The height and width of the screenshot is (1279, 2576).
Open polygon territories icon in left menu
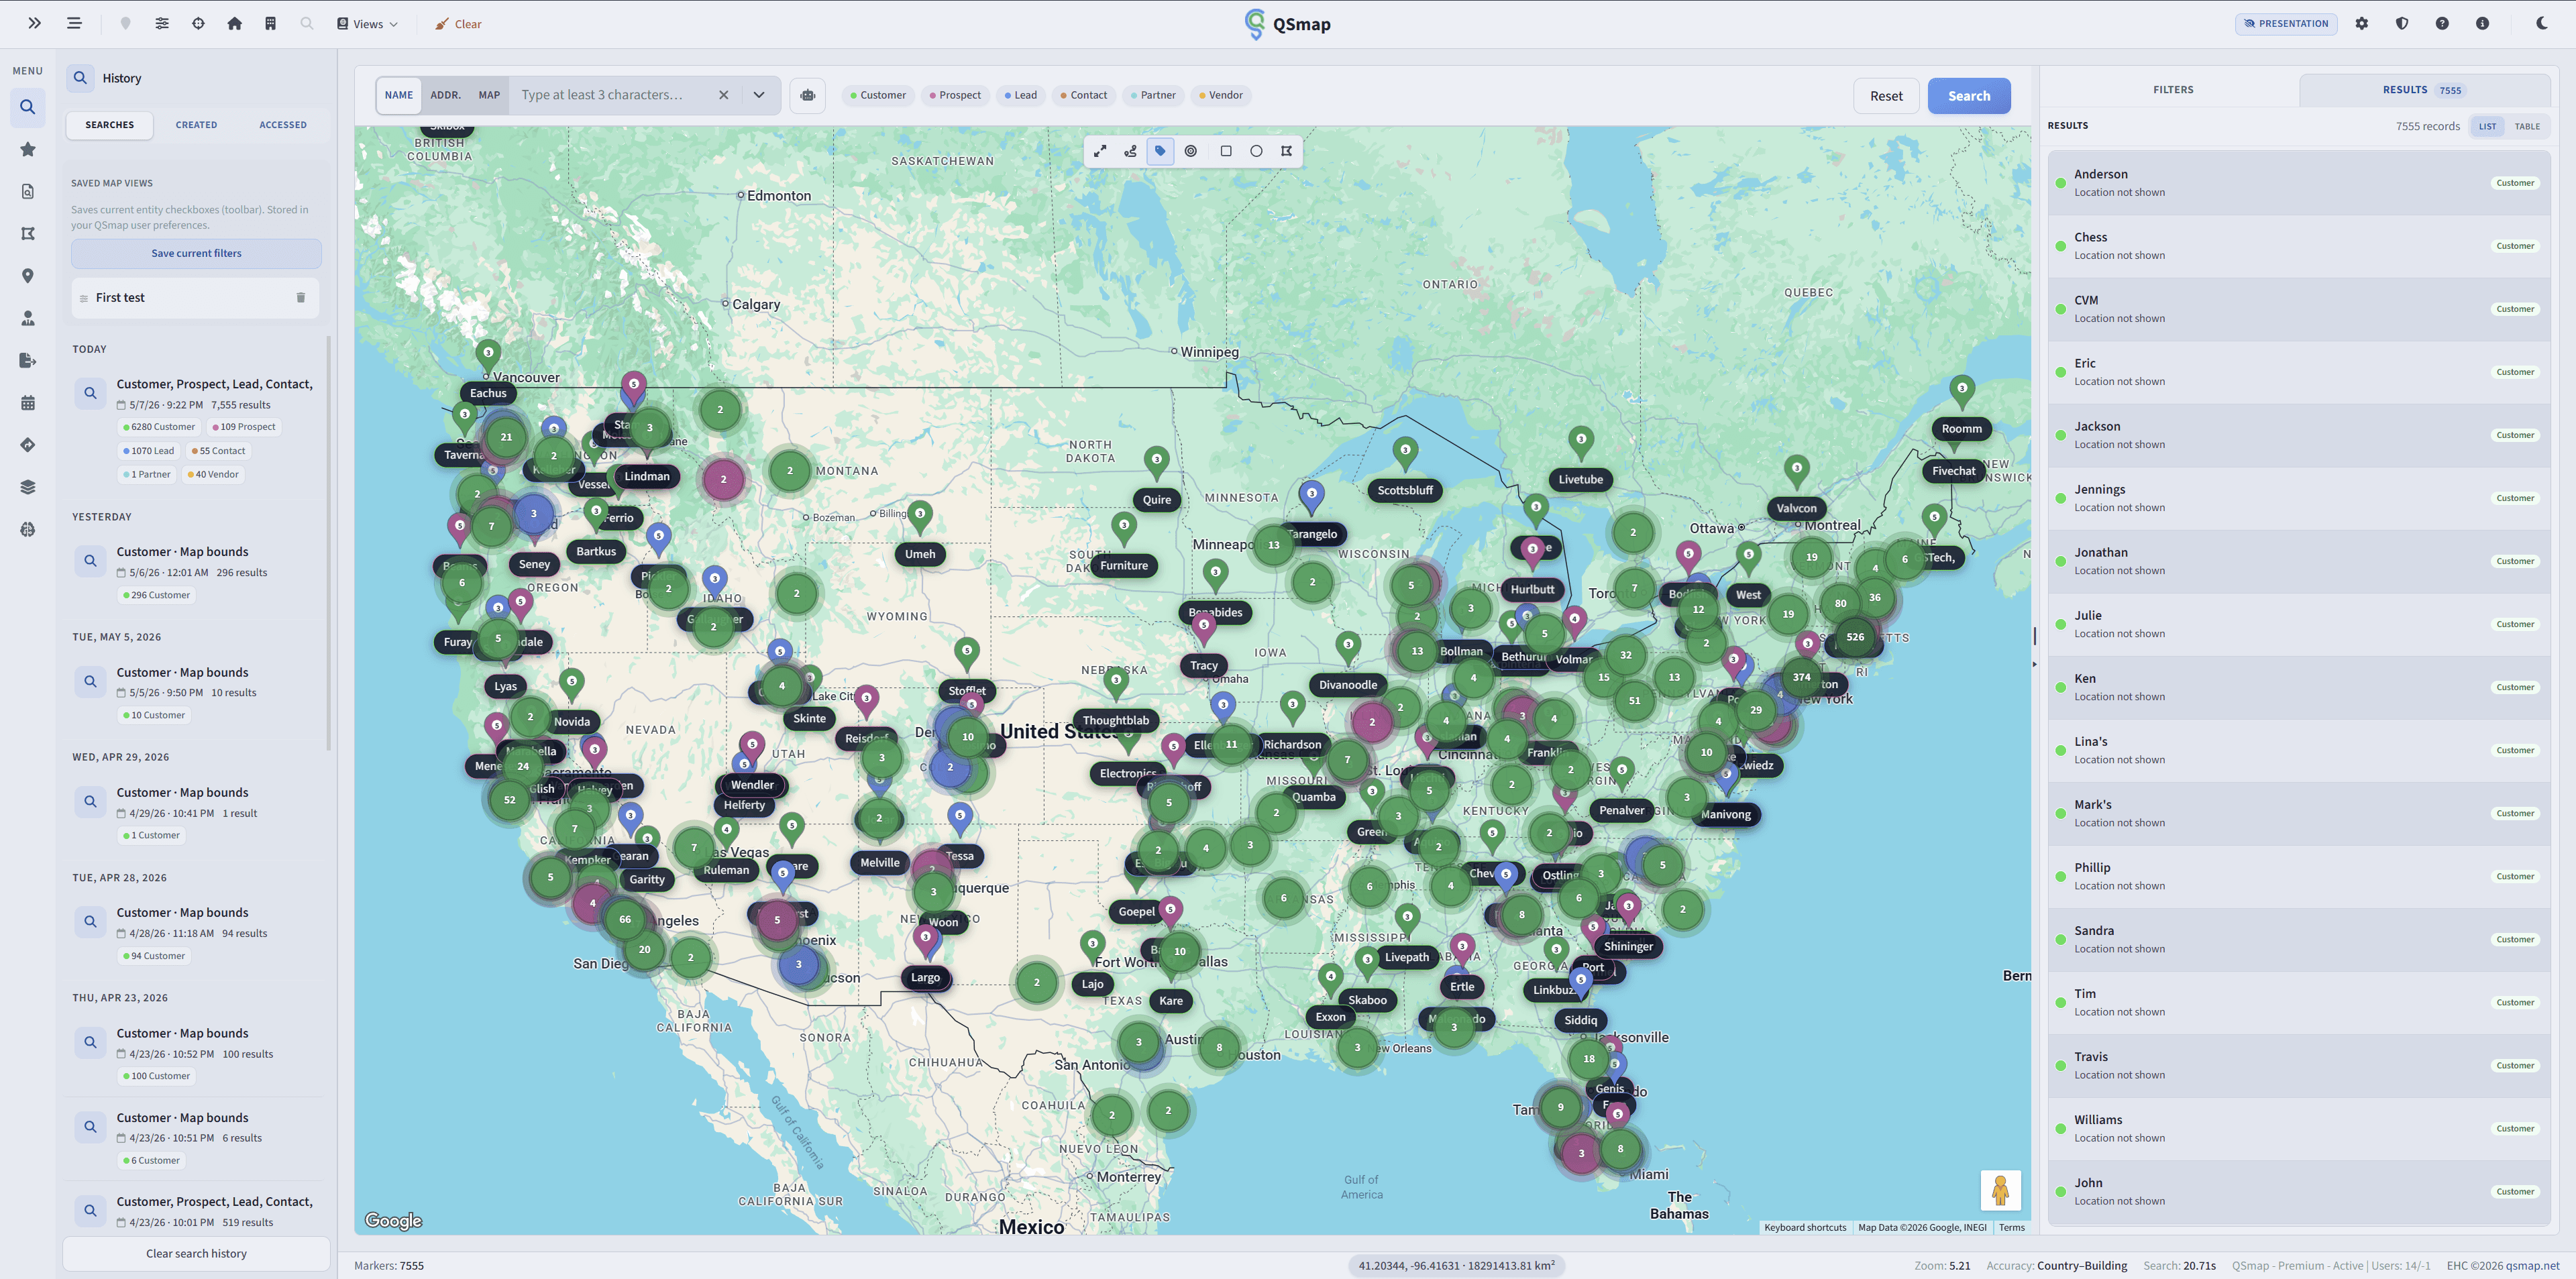(28, 233)
